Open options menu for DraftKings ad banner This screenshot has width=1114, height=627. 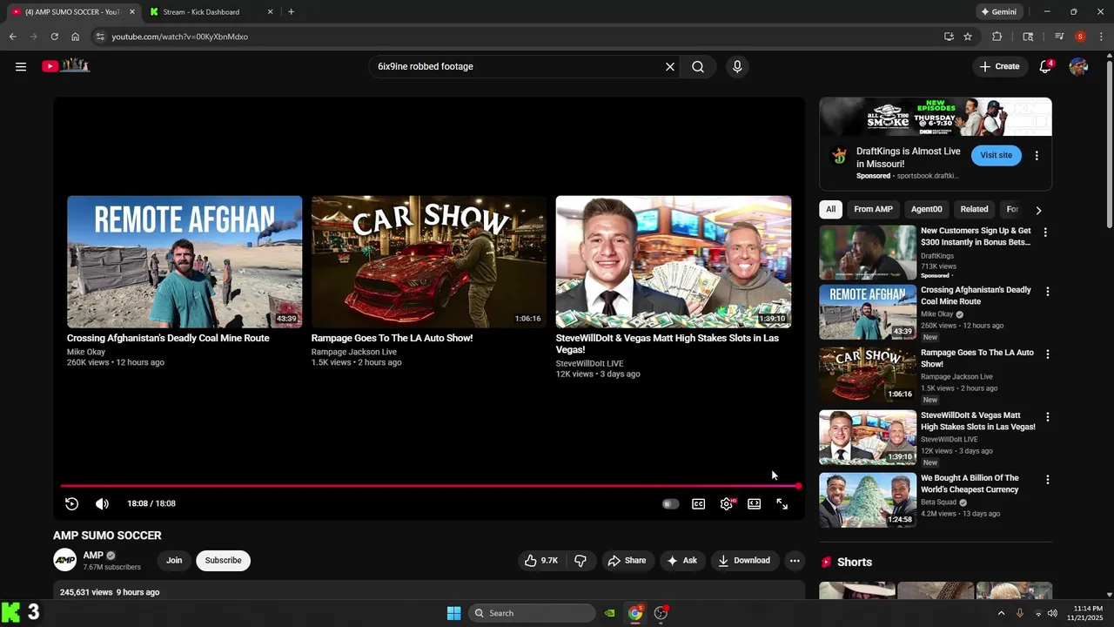pos(1037,156)
